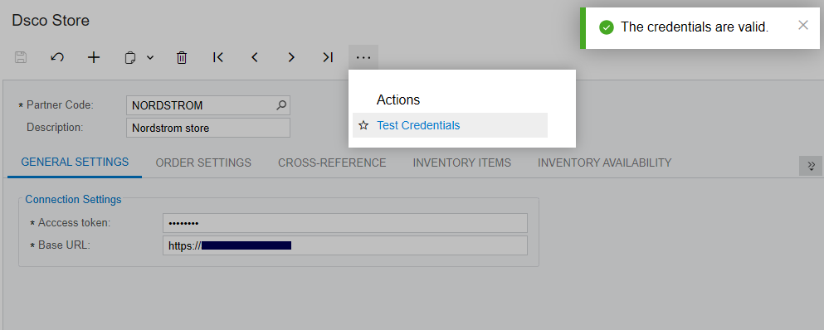
Task: Add a new record with plus icon
Action: pyautogui.click(x=94, y=57)
